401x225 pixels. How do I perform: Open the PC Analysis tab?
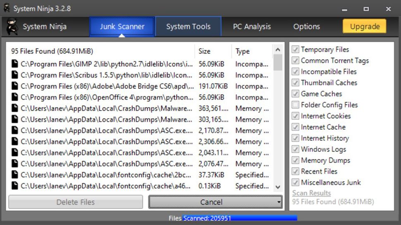tap(252, 26)
